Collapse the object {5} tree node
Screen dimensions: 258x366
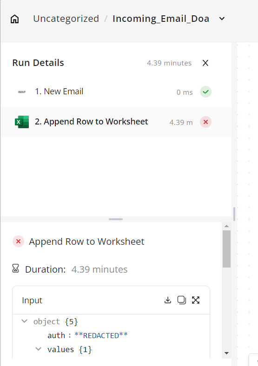[24, 321]
